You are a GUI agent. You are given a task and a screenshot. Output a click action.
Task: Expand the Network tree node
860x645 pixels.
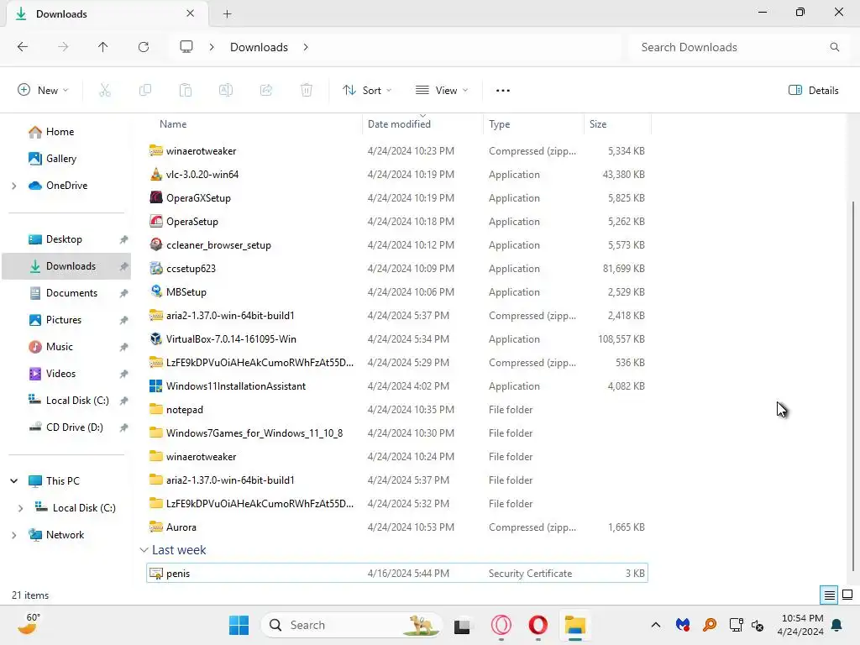(x=14, y=535)
